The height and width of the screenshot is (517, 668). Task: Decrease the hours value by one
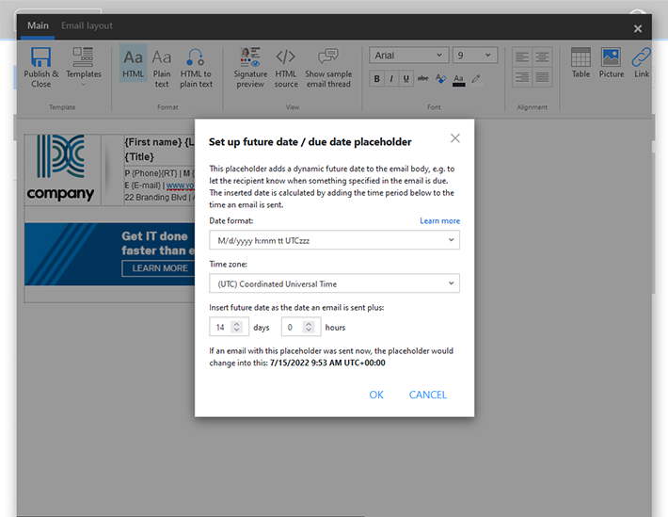(x=309, y=331)
